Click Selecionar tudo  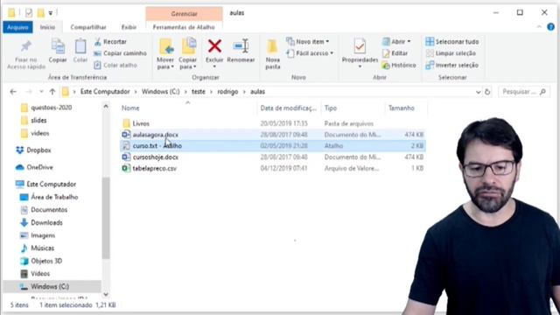click(x=451, y=42)
